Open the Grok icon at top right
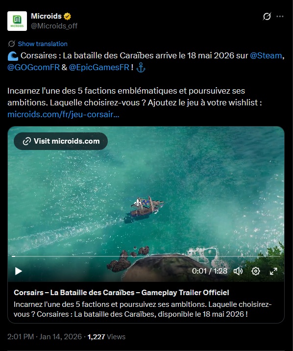The image size is (293, 351). (267, 16)
